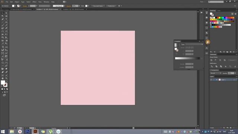The width and height of the screenshot is (238, 134).
Task: Click Opacity link in control bar
Action: click(x=68, y=6)
